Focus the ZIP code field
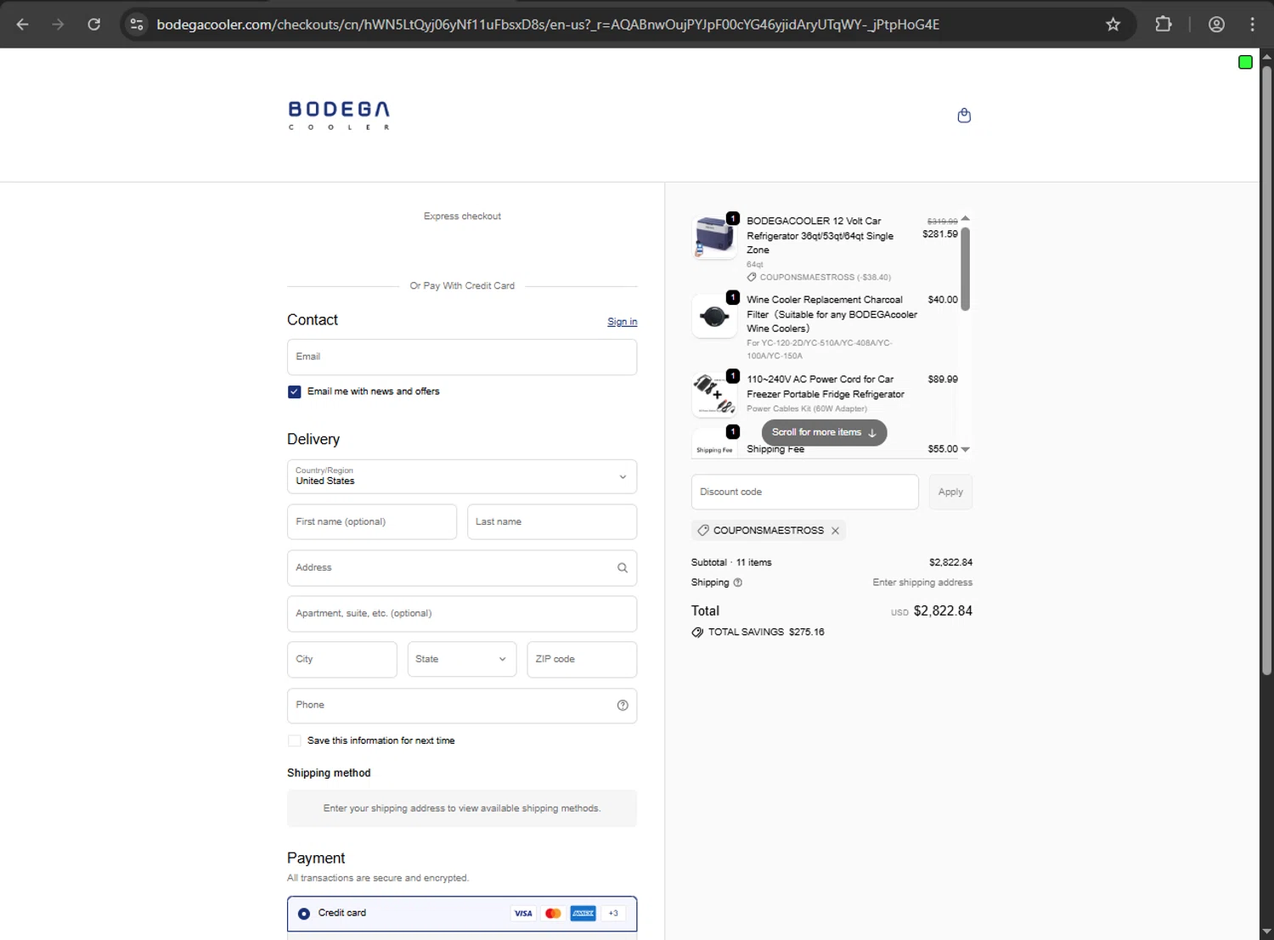Viewport: 1274px width, 940px height. point(582,660)
